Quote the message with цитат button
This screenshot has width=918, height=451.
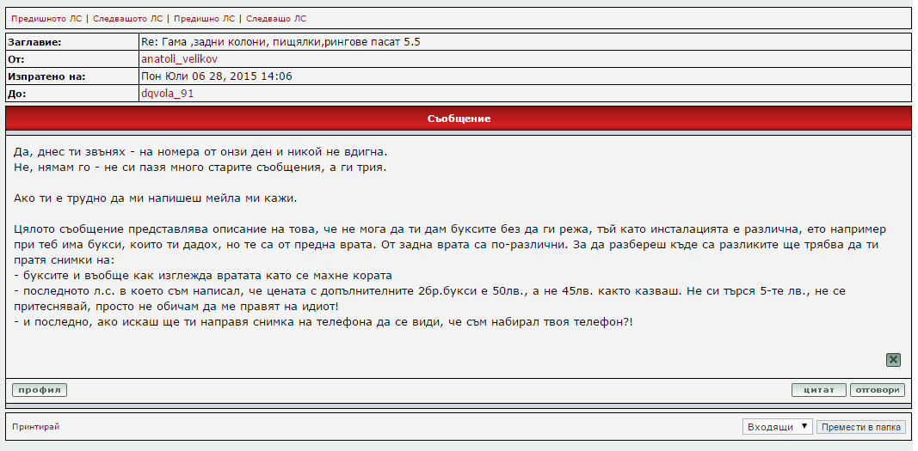[x=818, y=390]
